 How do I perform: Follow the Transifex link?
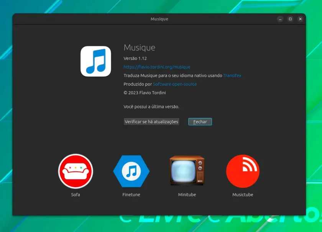coord(232,75)
